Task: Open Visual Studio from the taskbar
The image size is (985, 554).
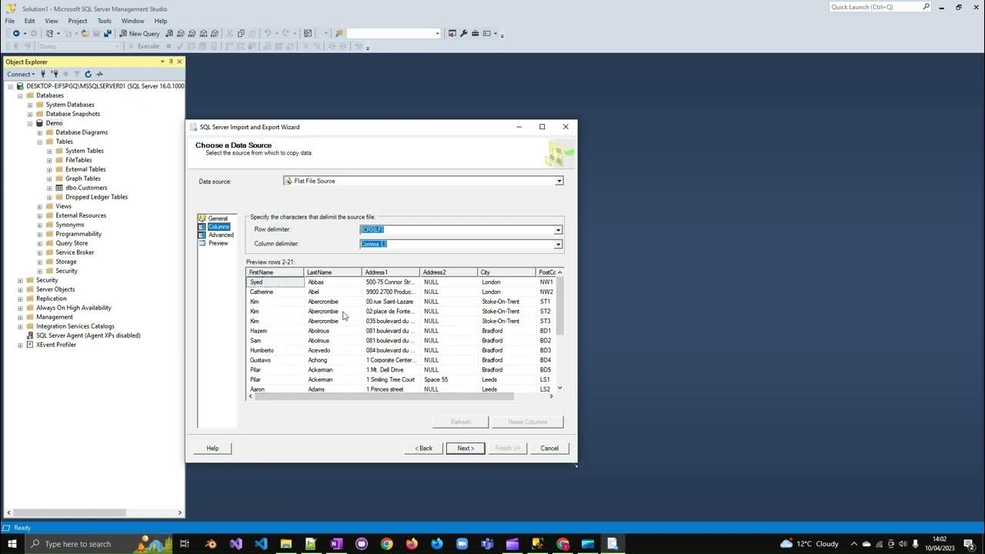Action: coord(235,544)
